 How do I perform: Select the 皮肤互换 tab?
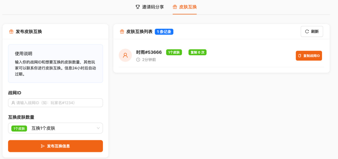pos(185,7)
